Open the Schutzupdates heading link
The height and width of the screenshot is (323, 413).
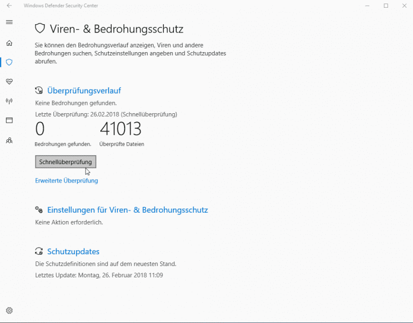tap(73, 251)
